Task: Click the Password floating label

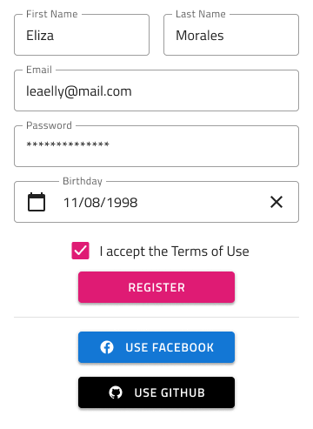Action: tap(49, 125)
